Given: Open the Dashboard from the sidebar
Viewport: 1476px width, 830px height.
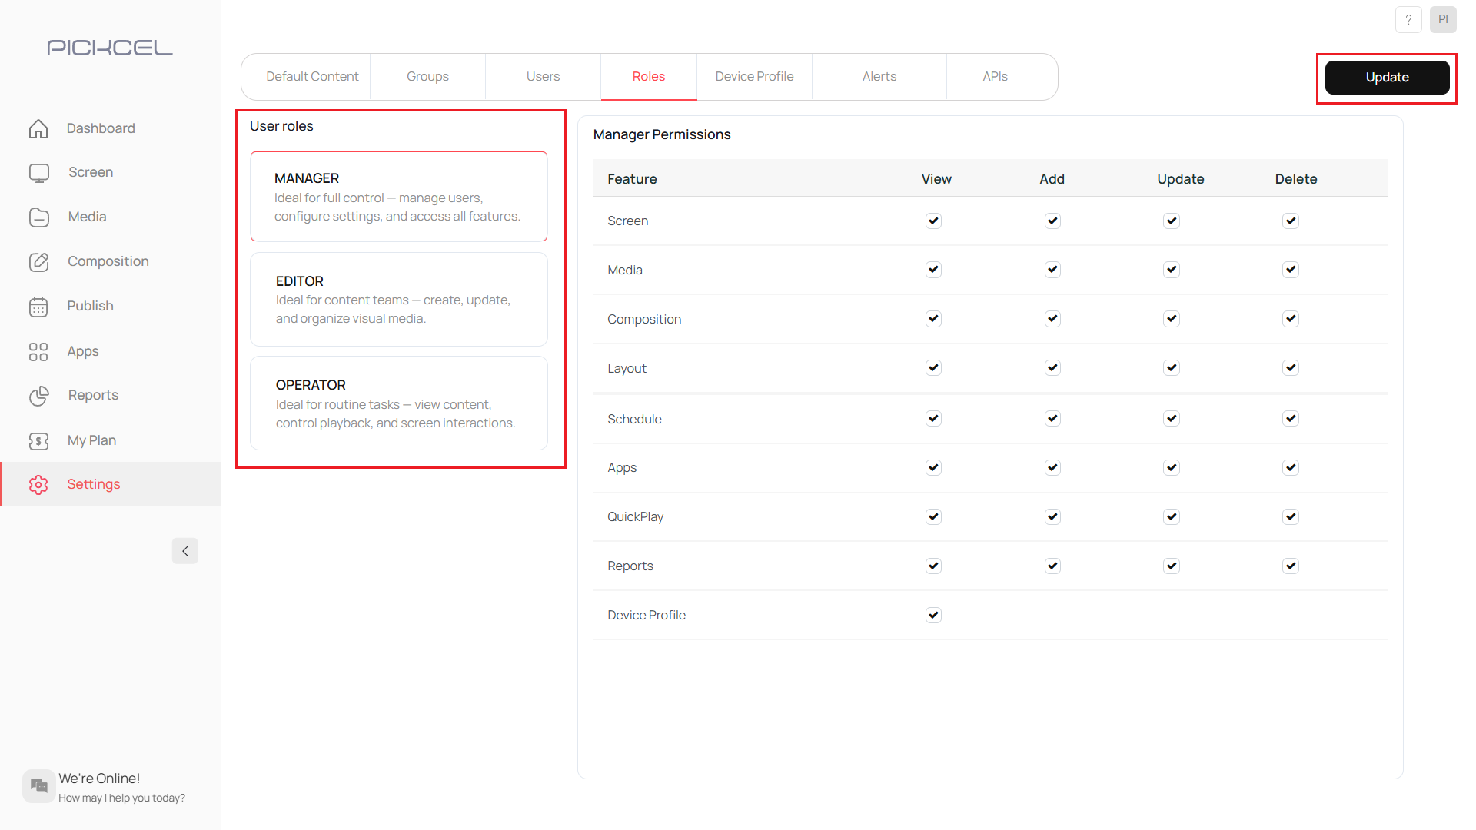Looking at the screenshot, I should pos(101,128).
